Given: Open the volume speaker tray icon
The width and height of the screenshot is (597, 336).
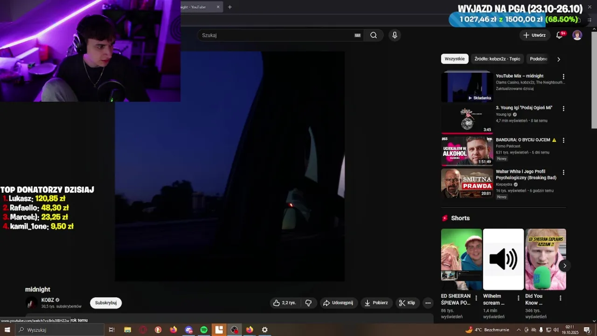Looking at the screenshot, I should [x=556, y=330].
